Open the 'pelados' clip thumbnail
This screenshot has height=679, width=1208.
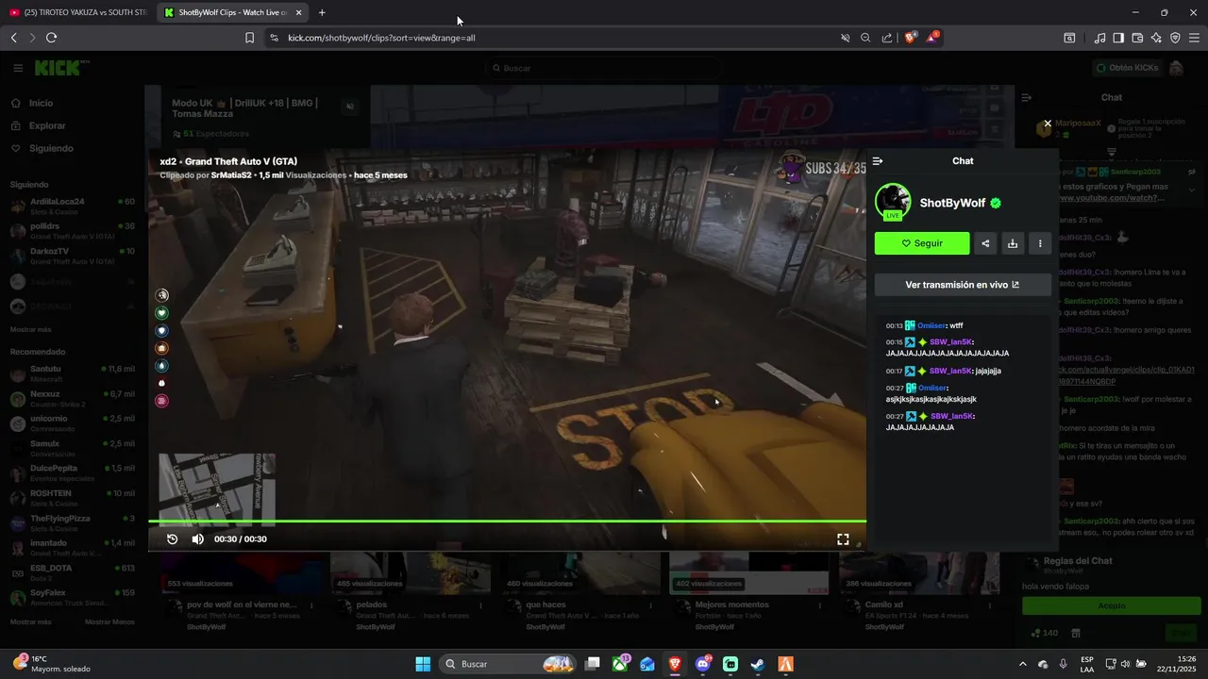[410, 572]
